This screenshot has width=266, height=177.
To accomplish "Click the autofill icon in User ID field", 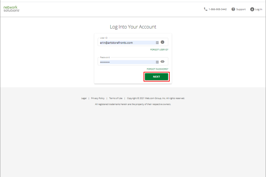I will pos(157,42).
